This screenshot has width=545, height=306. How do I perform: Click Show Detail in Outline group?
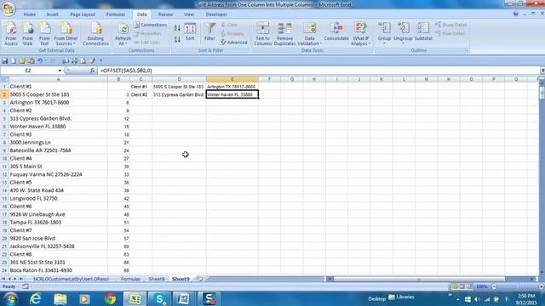point(450,25)
